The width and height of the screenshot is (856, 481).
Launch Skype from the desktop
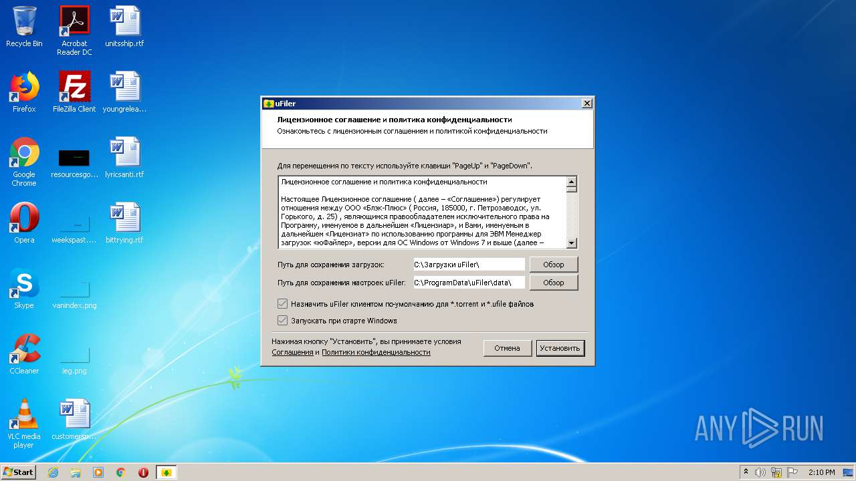[x=24, y=289]
